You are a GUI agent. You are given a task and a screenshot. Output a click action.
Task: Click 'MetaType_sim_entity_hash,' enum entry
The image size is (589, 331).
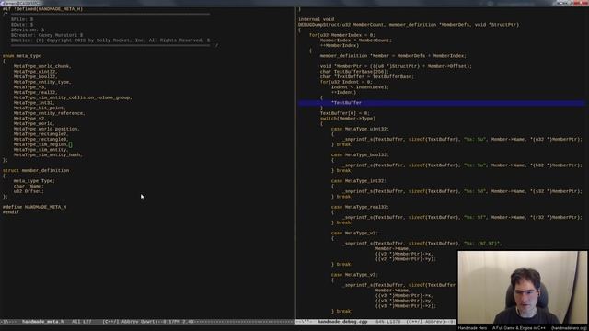click(x=48, y=155)
